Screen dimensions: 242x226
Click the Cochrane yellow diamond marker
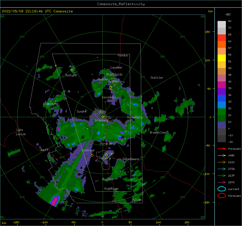click(92, 155)
